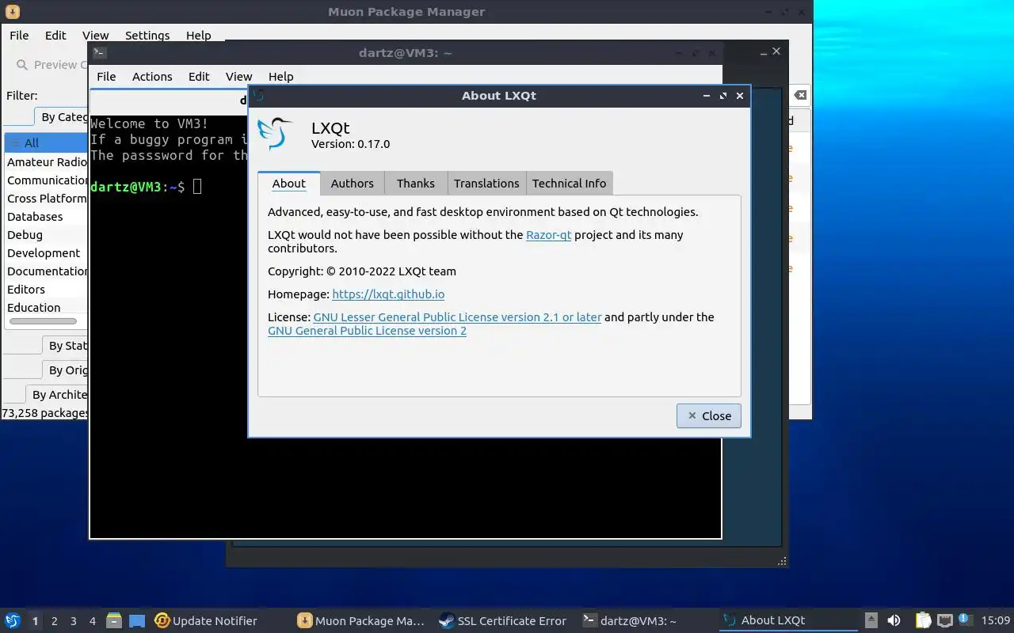
Task: Click the Muon Package Manager taskbar icon
Action: [x=304, y=620]
